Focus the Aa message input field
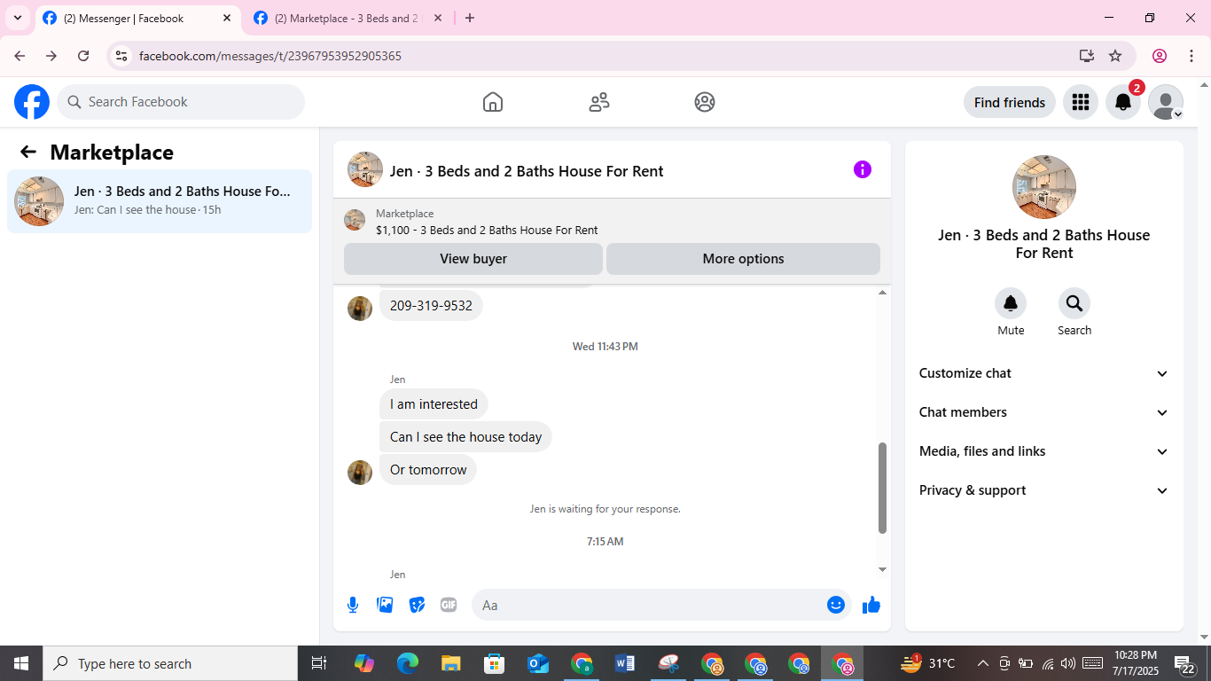The height and width of the screenshot is (681, 1211). [661, 605]
